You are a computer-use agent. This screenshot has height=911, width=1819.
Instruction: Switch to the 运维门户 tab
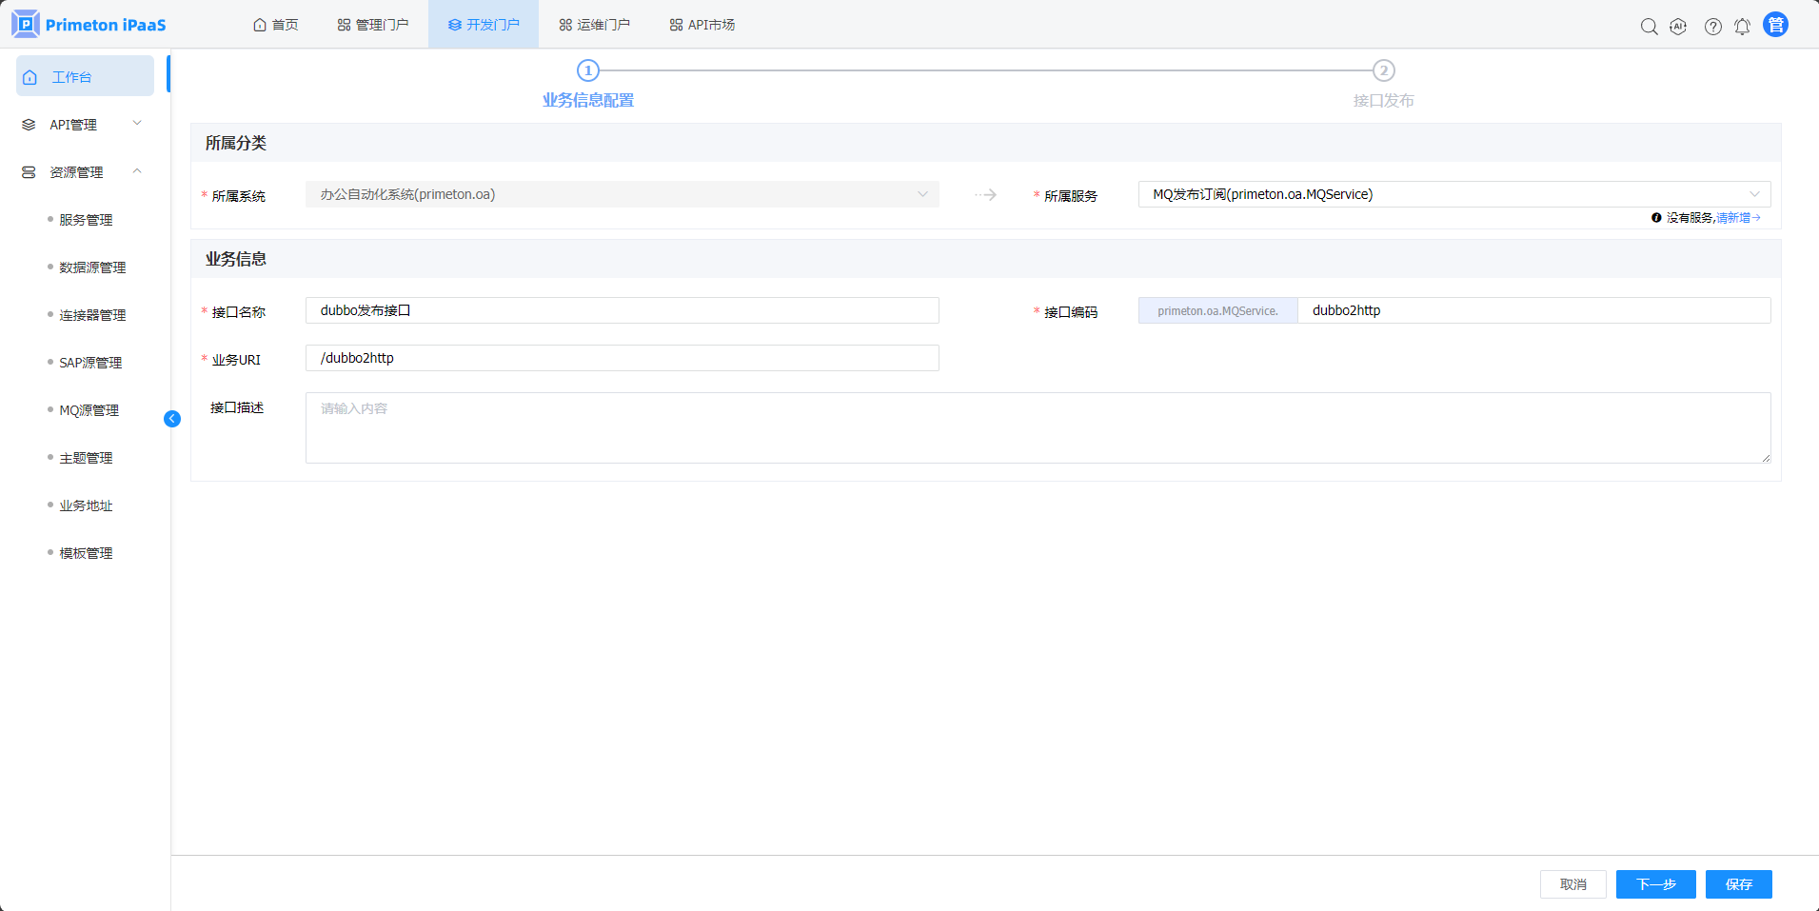click(x=594, y=25)
